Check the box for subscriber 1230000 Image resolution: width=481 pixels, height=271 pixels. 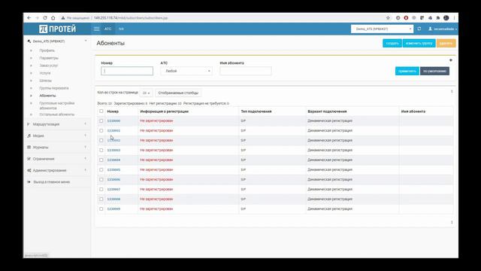(x=101, y=120)
